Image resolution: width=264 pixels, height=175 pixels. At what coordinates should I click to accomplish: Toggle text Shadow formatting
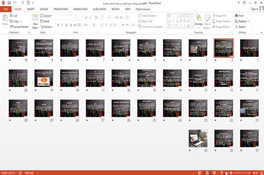pyautogui.click(x=71, y=25)
